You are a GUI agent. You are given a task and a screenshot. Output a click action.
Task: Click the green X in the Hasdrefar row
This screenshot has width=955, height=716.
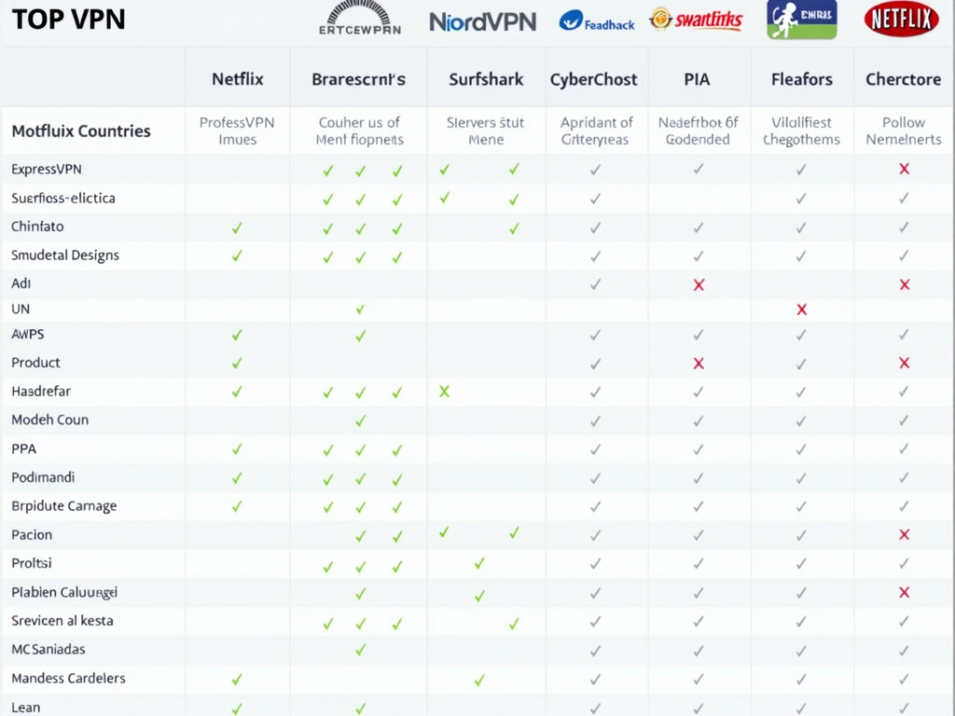(444, 391)
